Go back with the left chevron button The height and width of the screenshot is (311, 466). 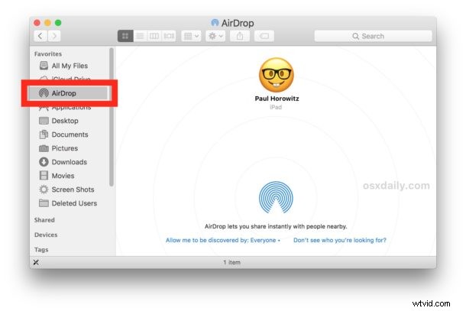40,36
